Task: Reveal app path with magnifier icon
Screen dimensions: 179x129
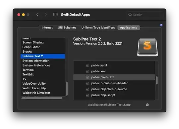Action: (x=147, y=105)
